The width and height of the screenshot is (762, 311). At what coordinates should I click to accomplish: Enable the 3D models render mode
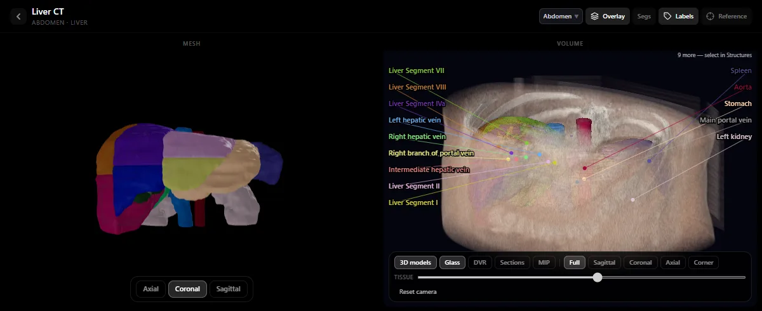[415, 262]
